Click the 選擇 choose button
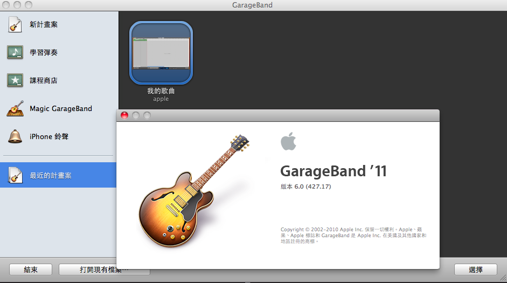Image resolution: width=507 pixels, height=283 pixels. 476,270
